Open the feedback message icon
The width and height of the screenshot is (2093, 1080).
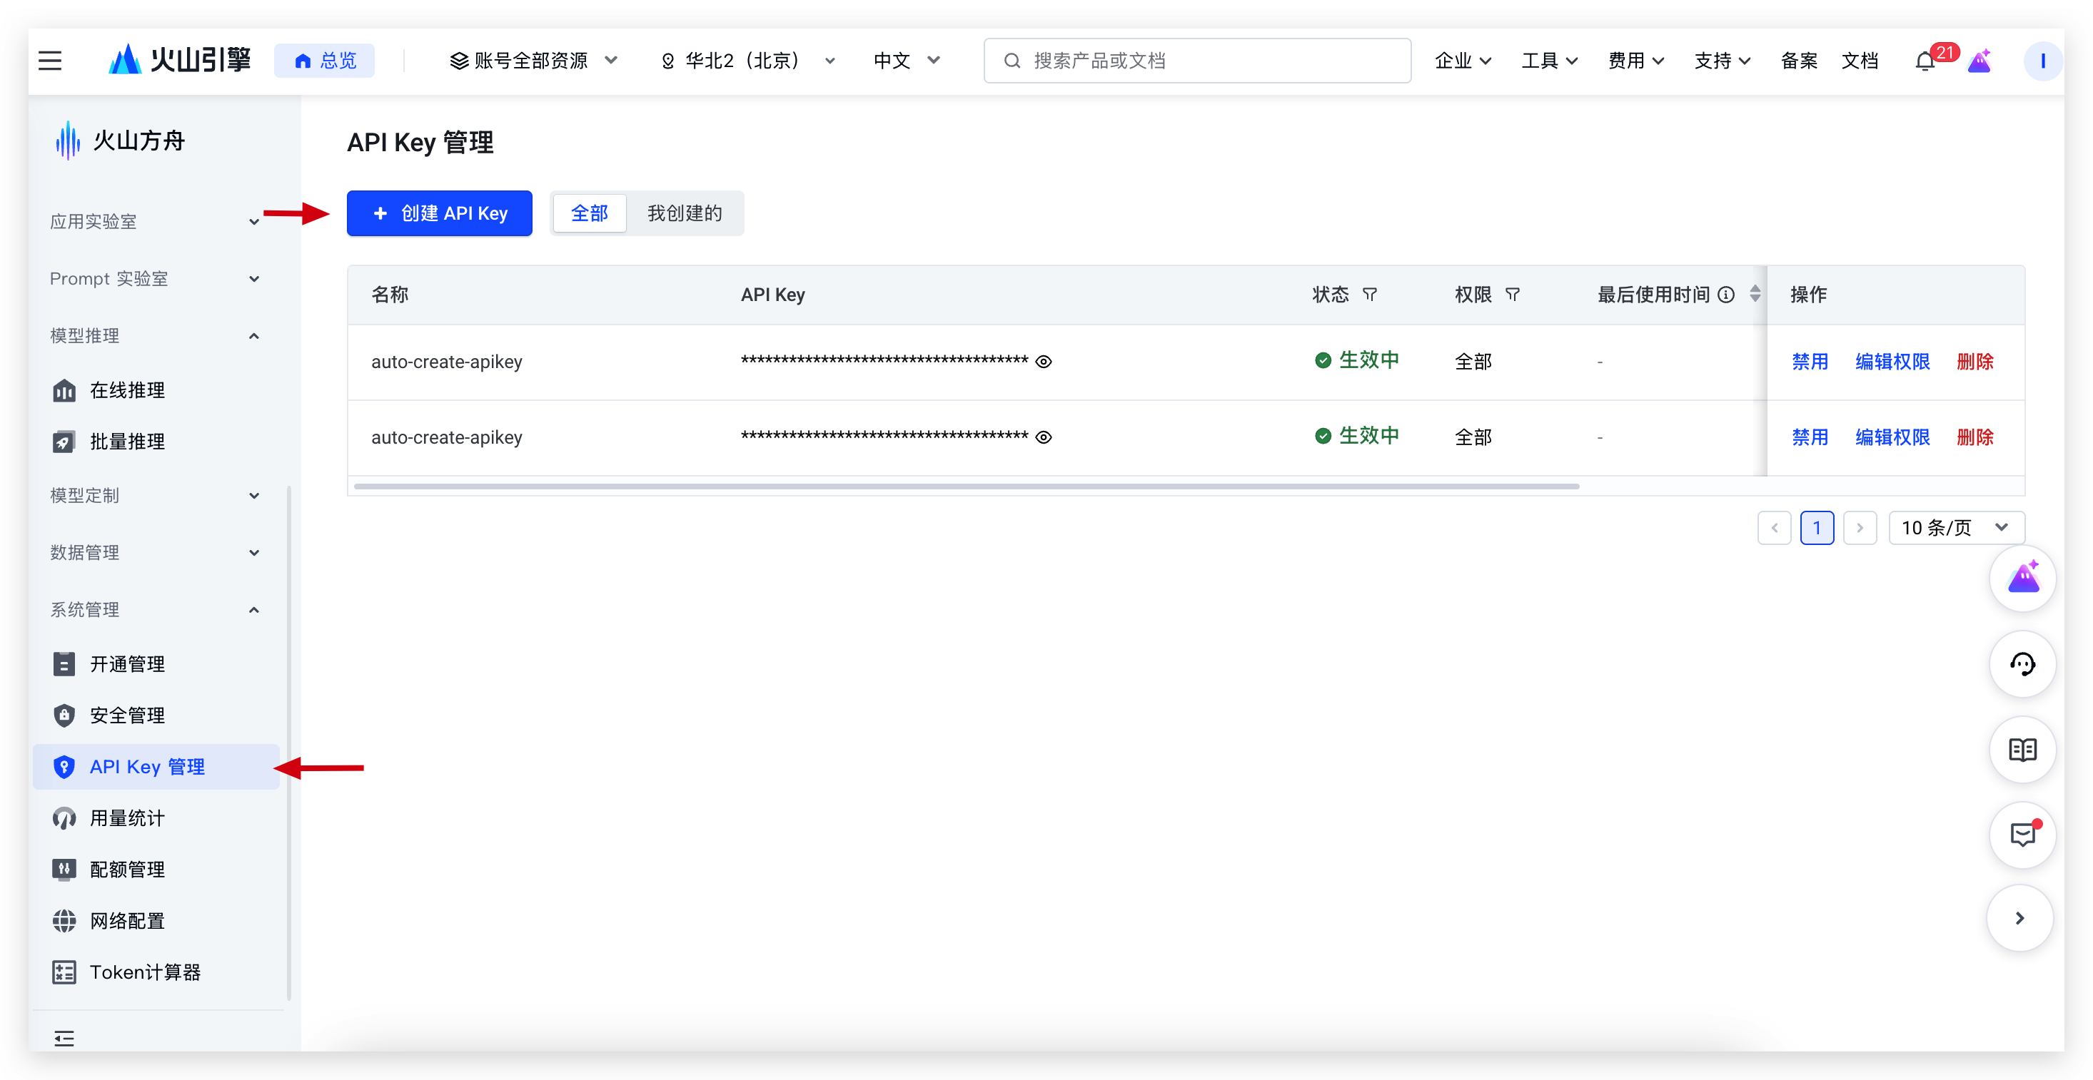tap(2022, 835)
